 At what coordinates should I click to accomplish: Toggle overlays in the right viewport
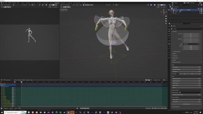pos(154,5)
